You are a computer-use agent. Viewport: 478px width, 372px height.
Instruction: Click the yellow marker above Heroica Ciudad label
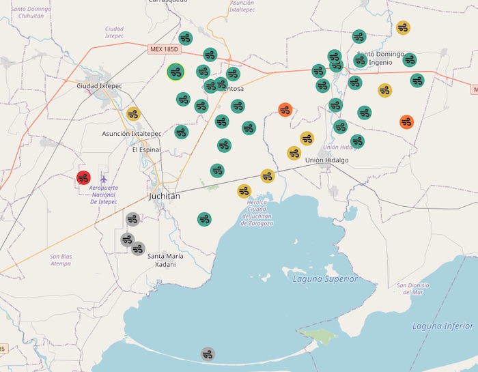point(244,191)
